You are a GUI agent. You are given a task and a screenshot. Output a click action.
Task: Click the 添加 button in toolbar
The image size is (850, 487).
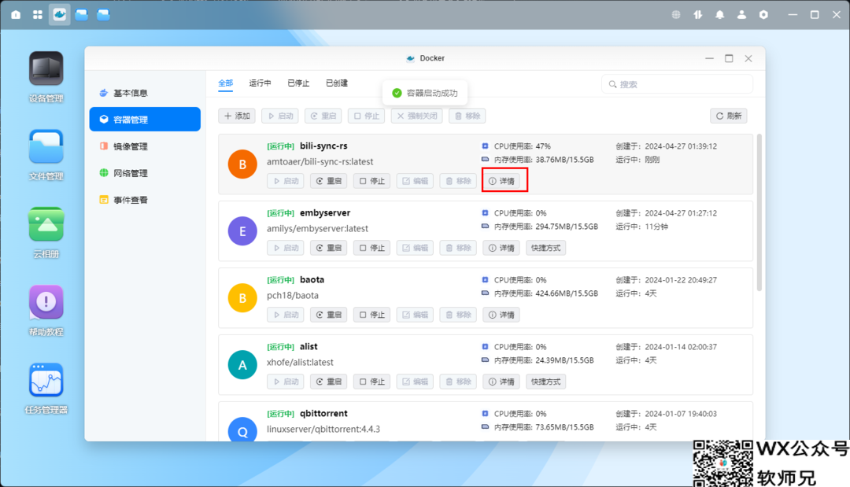point(237,116)
